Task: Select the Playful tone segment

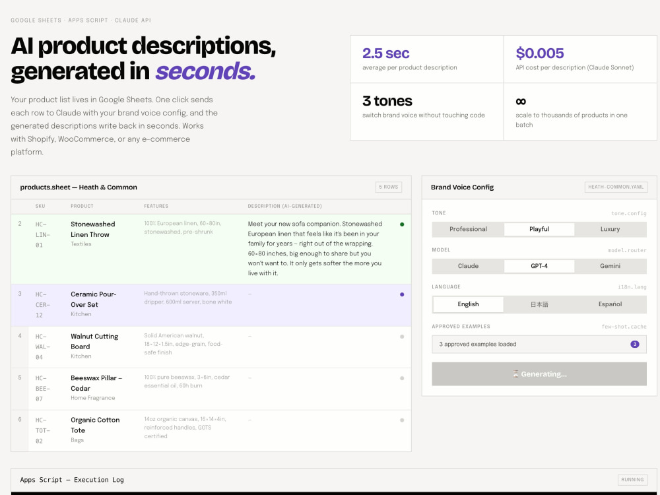Action: pyautogui.click(x=539, y=230)
